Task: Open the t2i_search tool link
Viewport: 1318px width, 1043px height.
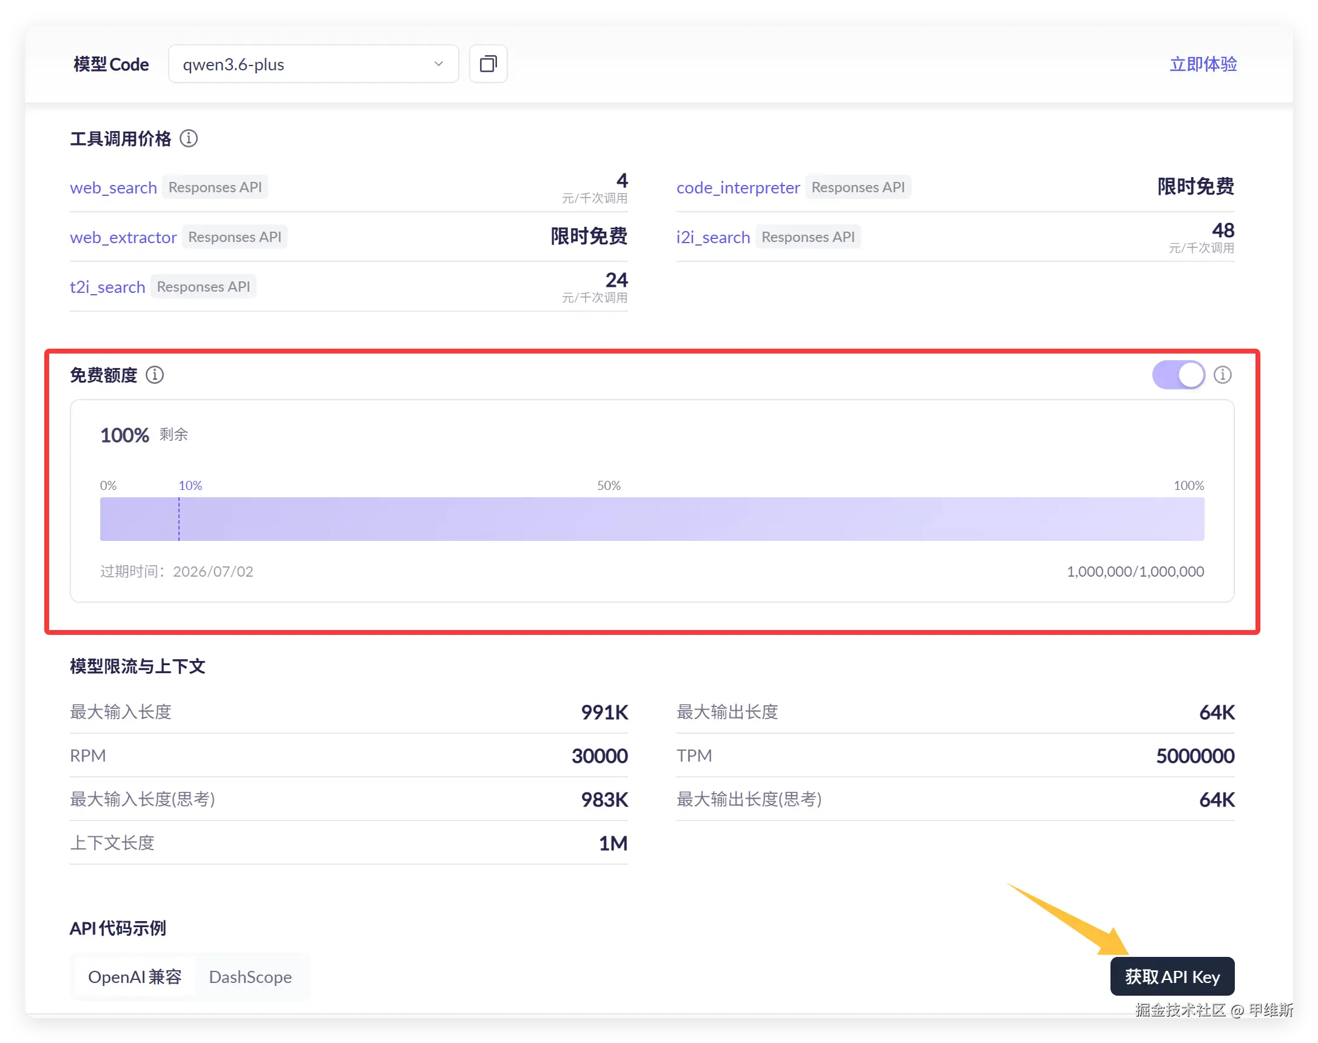Action: tap(107, 287)
